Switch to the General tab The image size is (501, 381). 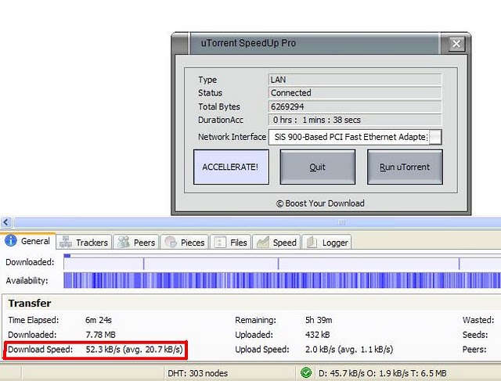(x=28, y=241)
